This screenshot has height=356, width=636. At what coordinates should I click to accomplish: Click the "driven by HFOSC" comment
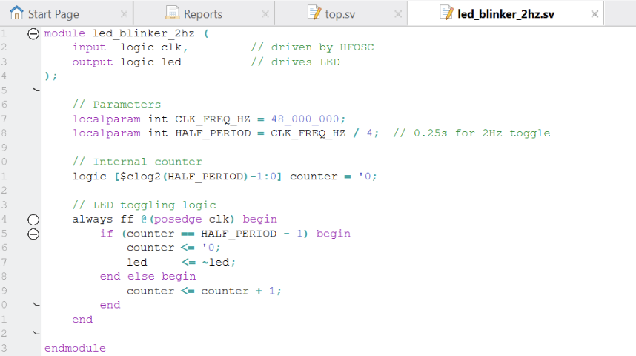pyautogui.click(x=312, y=47)
